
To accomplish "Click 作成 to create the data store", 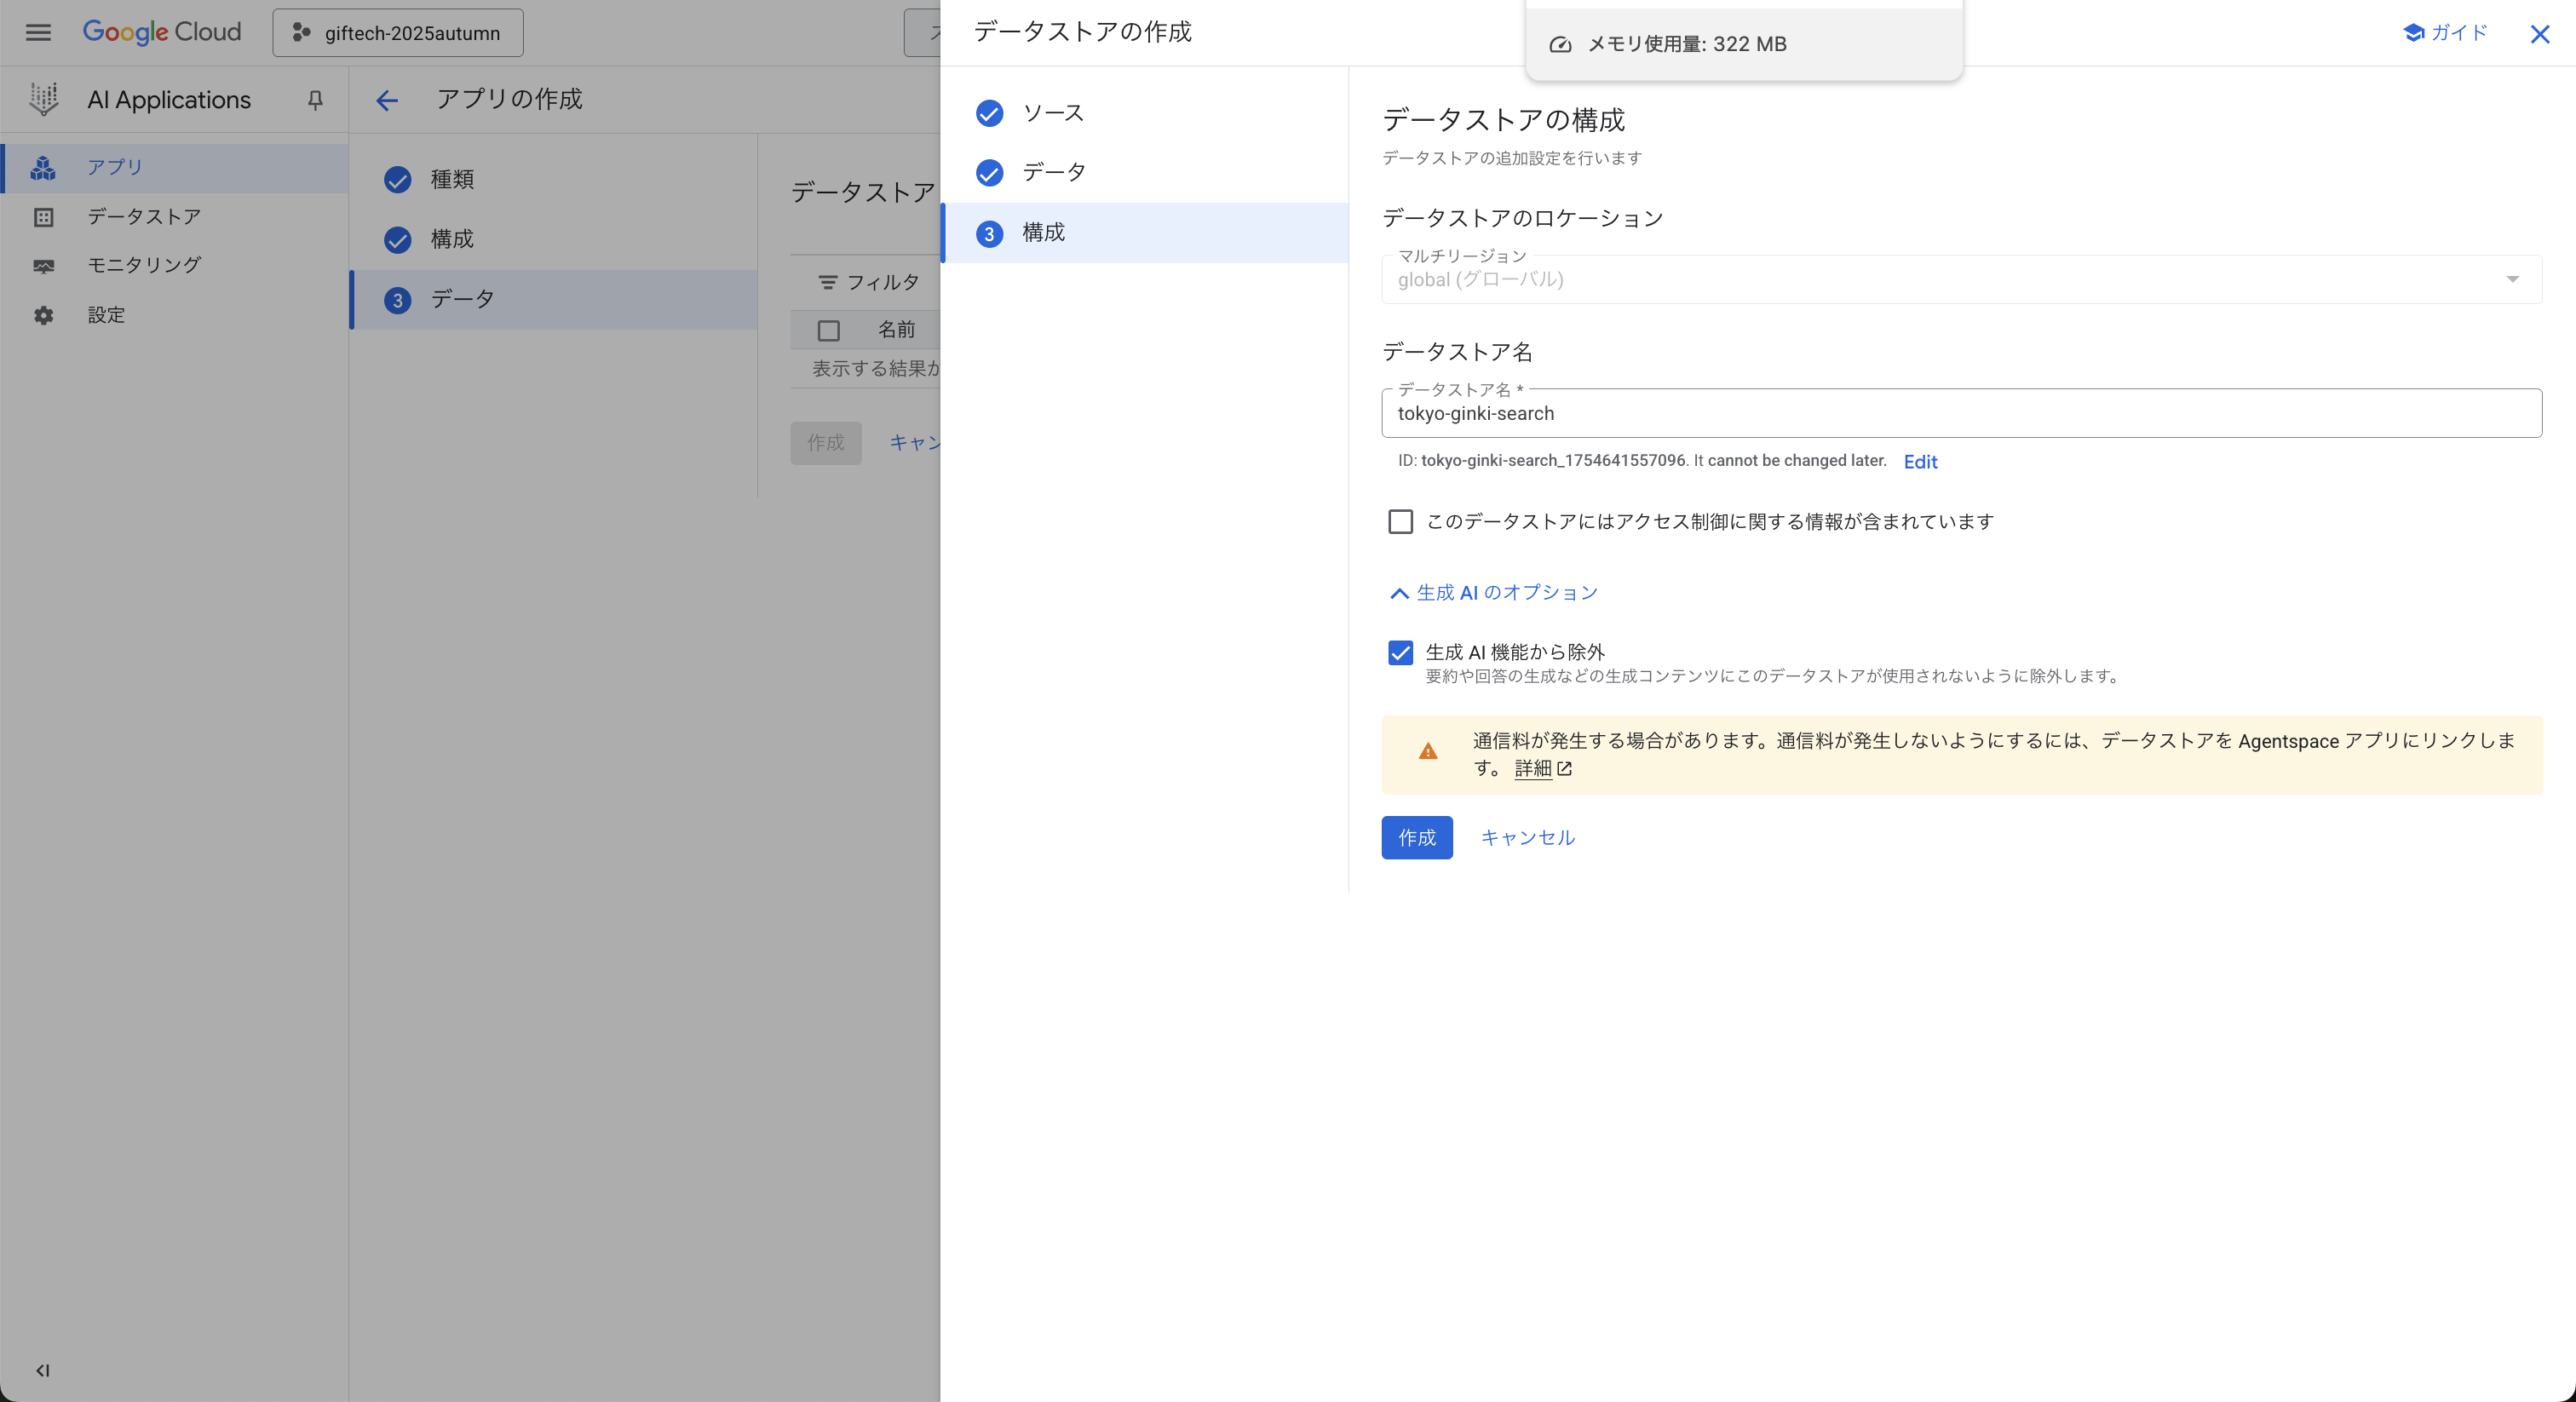I will [1416, 838].
